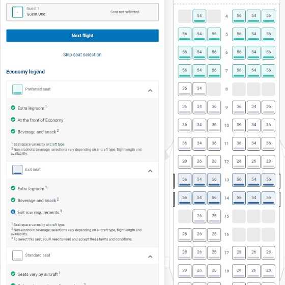This screenshot has width=285, height=285.
Task: Click the Exit row requirements info icon
Action: [x=13, y=212]
